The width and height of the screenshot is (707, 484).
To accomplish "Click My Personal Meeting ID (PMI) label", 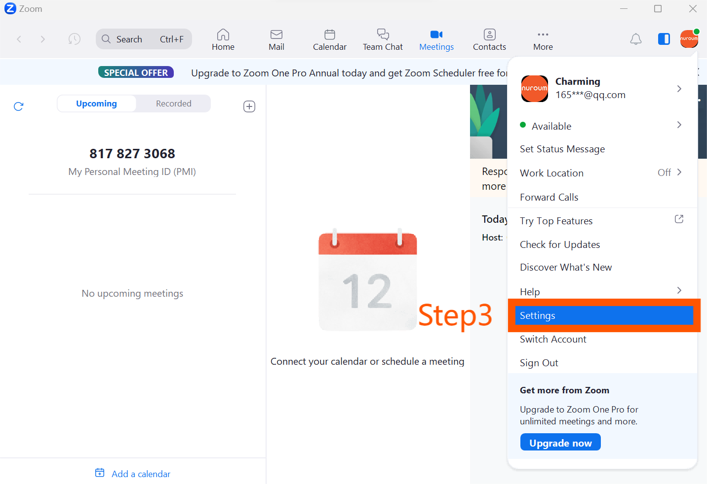I will 132,172.
